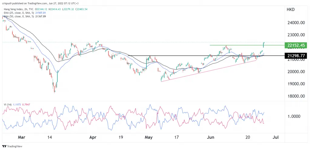Click the 18000.00 price axis label
310x150 pixels.
[x=296, y=96]
